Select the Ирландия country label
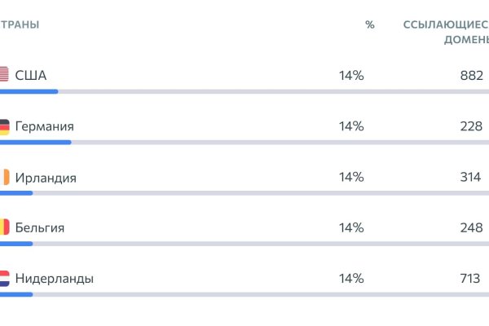489x326 pixels. pyautogui.click(x=46, y=177)
